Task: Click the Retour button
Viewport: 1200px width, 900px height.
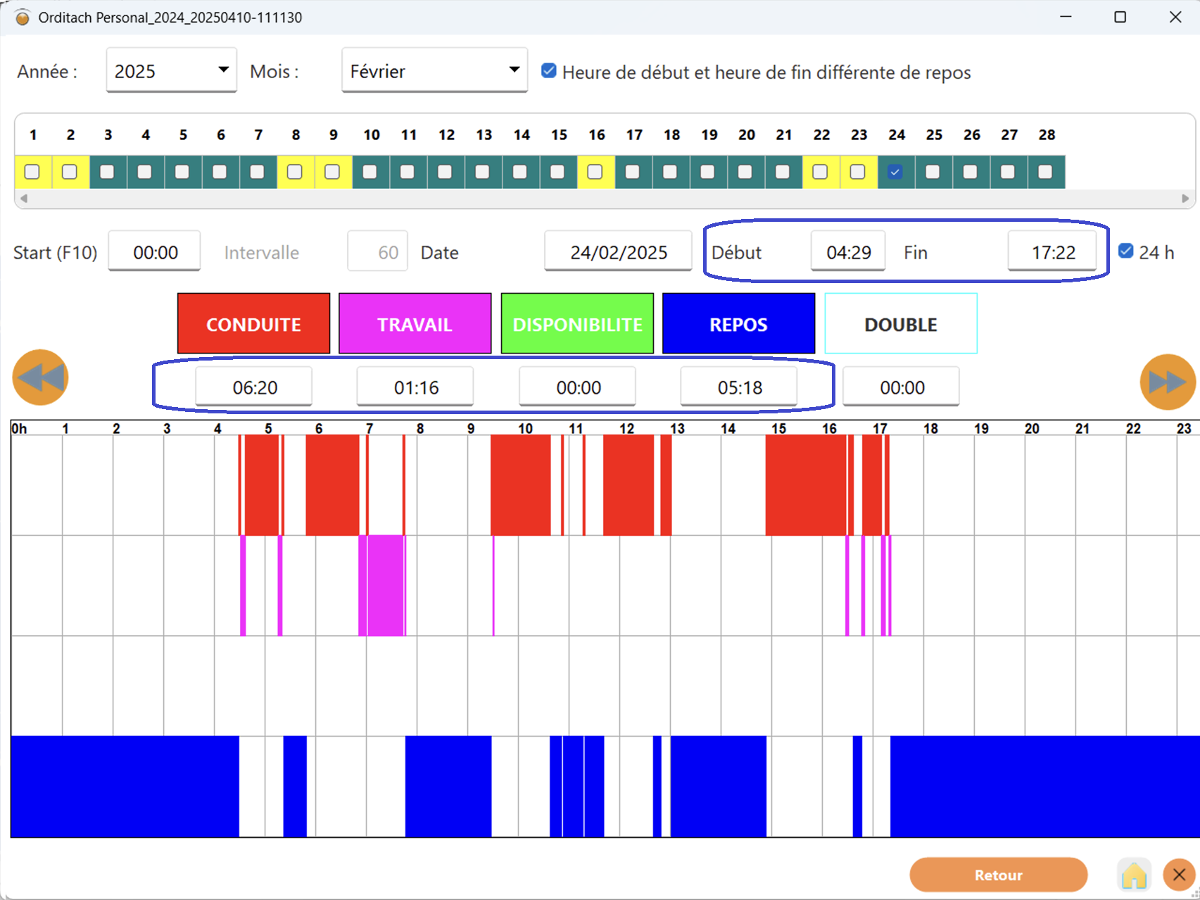Action: click(x=998, y=875)
